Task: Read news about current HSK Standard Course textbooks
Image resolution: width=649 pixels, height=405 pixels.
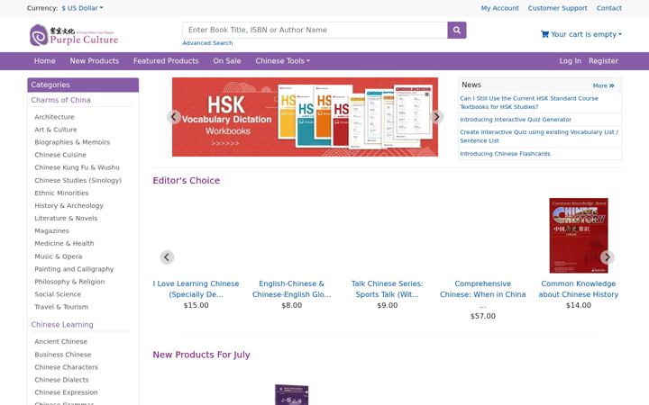Action: point(529,103)
